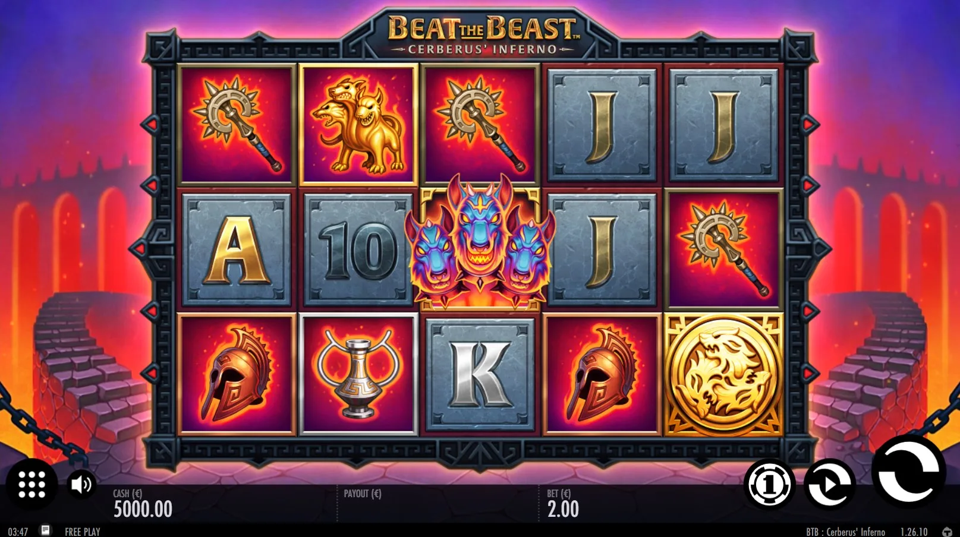Click the golden lion emblem scatter
The image size is (960, 537).
click(723, 375)
